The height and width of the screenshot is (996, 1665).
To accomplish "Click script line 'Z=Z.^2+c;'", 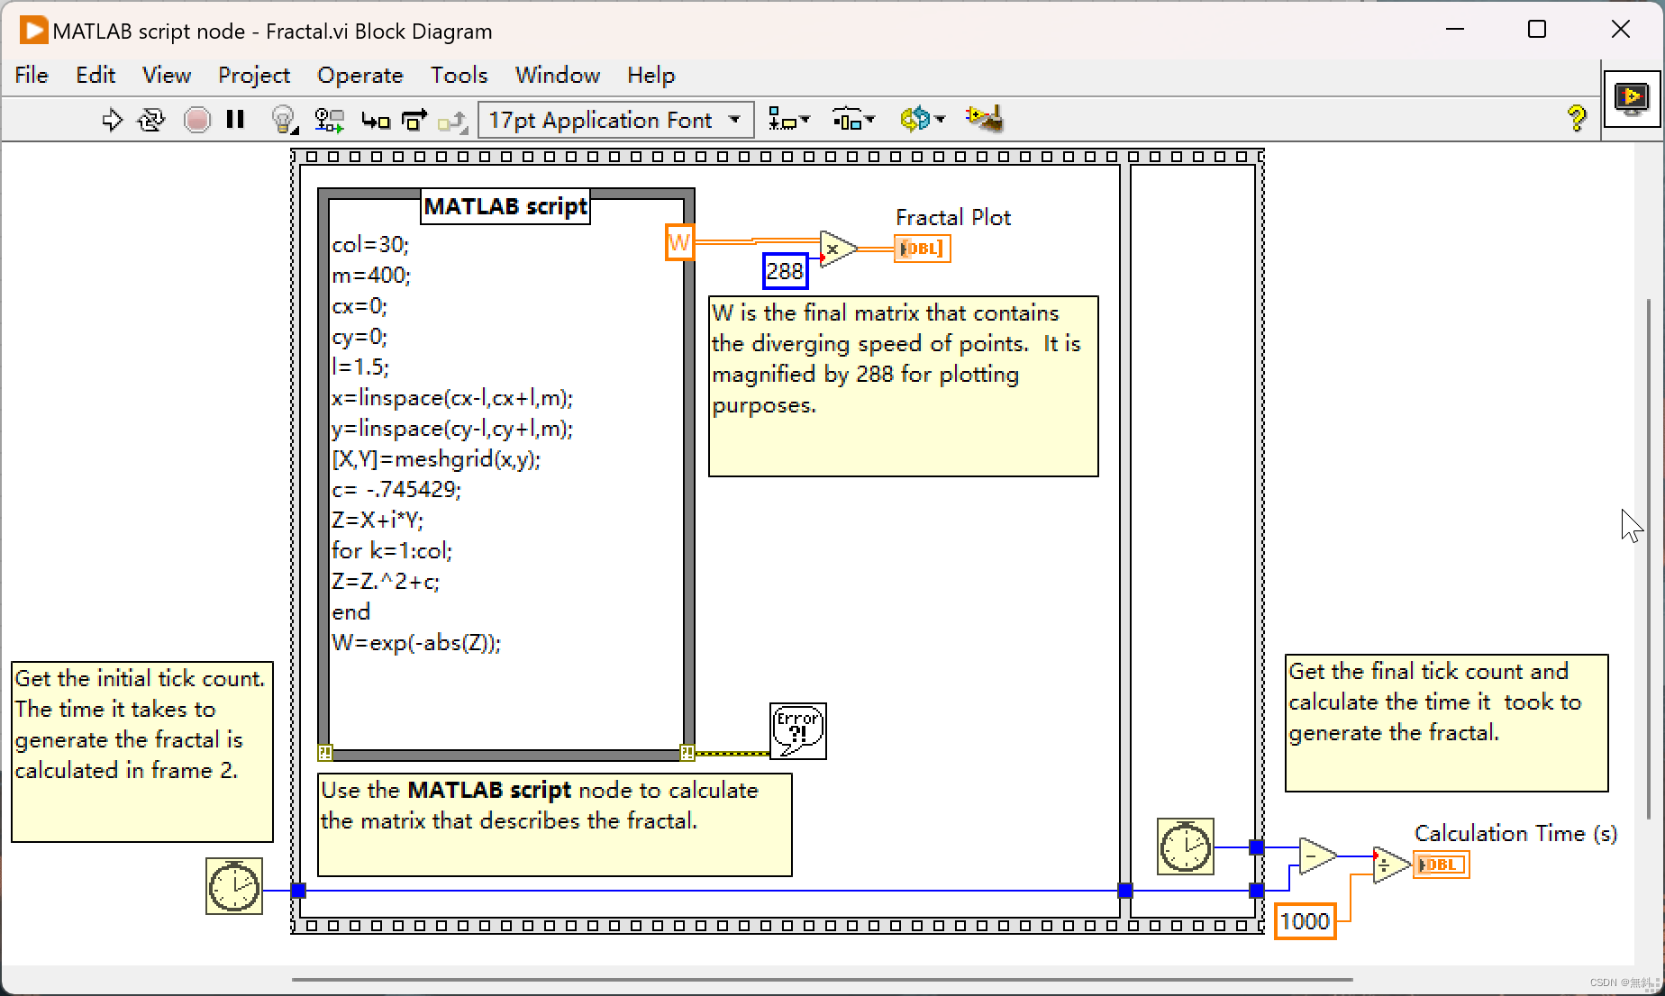I will pos(386,582).
